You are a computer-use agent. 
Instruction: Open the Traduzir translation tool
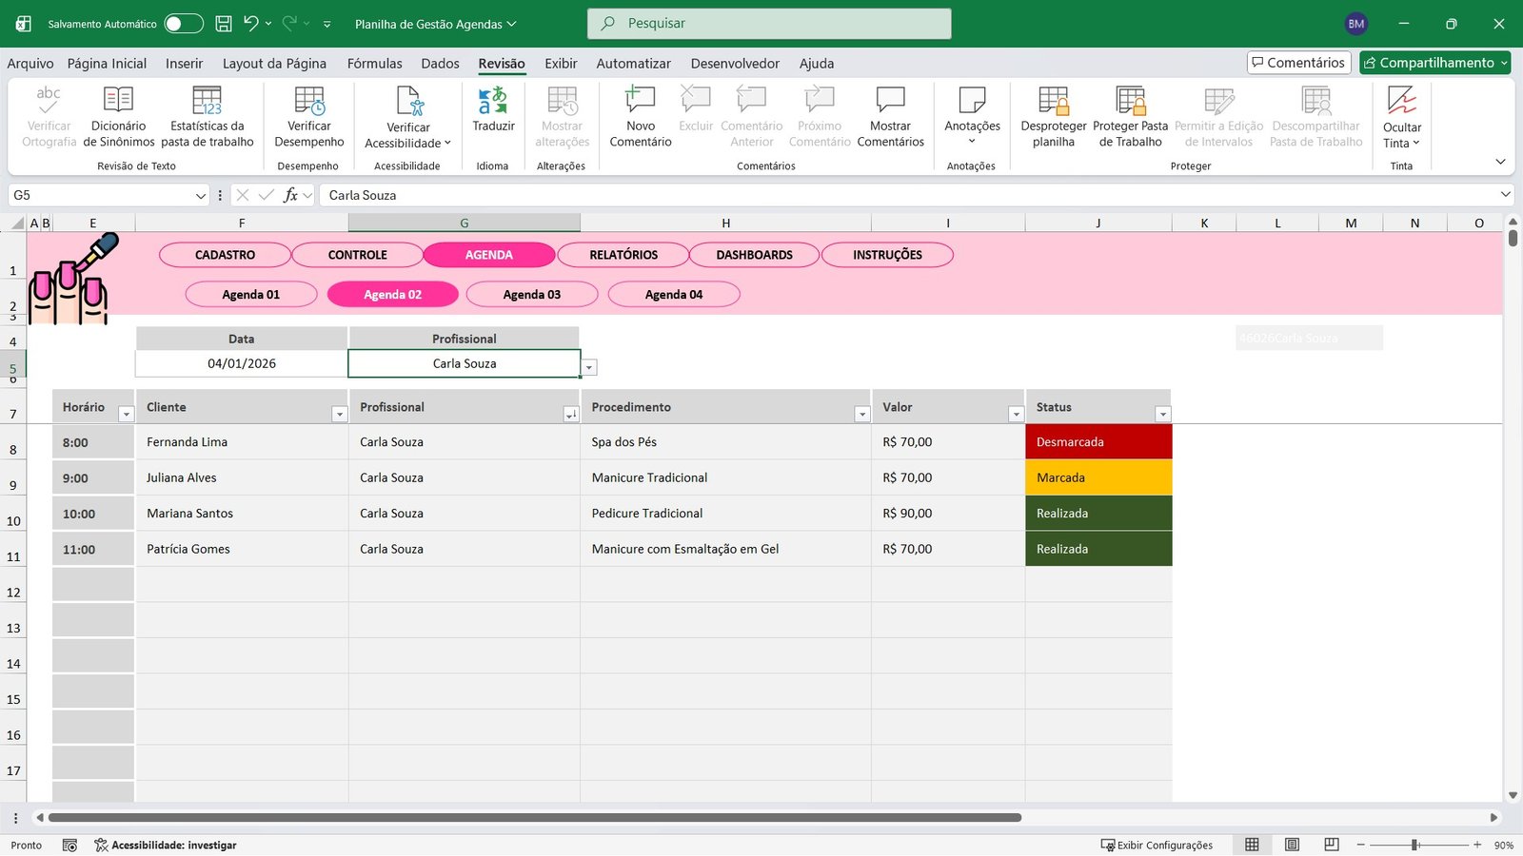(x=493, y=114)
